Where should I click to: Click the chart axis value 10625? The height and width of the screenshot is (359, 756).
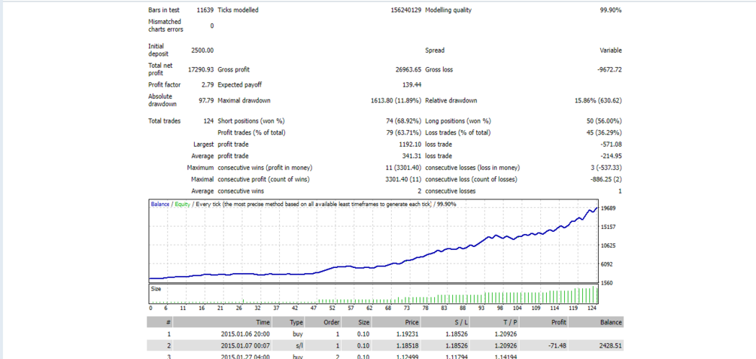610,245
